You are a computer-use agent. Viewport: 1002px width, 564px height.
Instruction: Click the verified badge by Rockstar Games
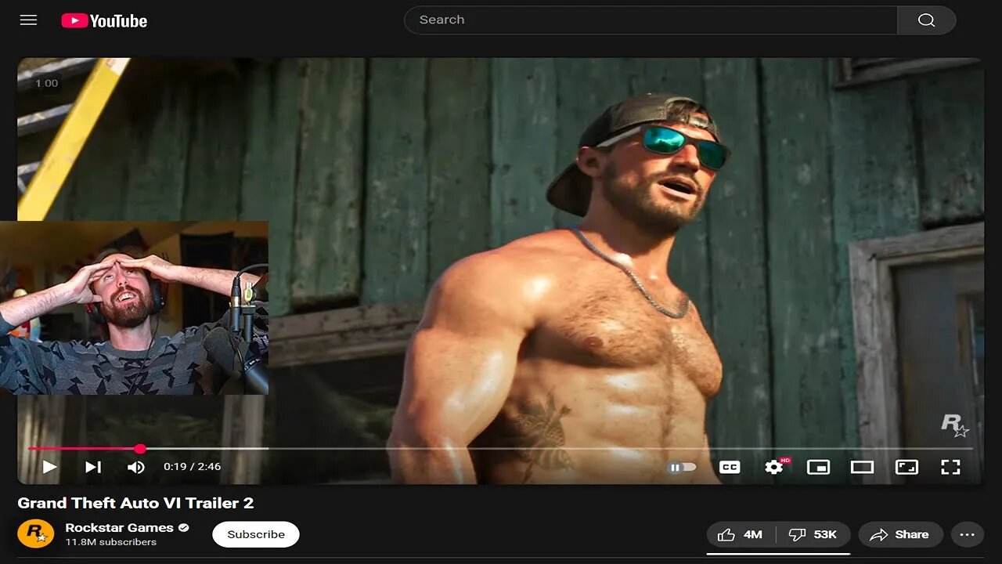coord(184,528)
